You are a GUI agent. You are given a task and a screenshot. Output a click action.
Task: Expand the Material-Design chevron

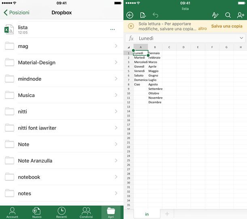coord(116,62)
